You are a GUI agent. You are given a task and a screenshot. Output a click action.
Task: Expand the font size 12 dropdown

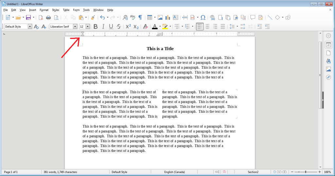coord(87,26)
